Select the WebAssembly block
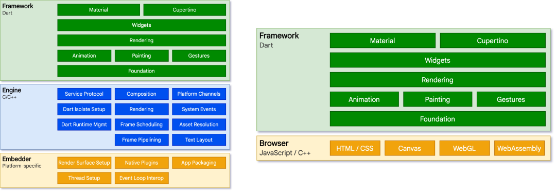Image resolution: width=556 pixels, height=192 pixels. point(519,148)
